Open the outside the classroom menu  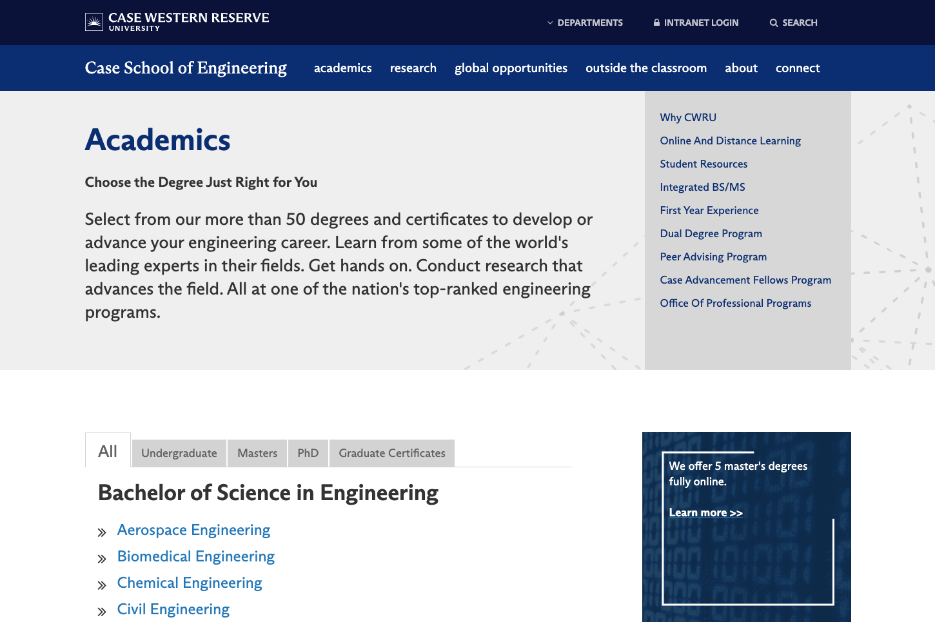click(x=646, y=68)
